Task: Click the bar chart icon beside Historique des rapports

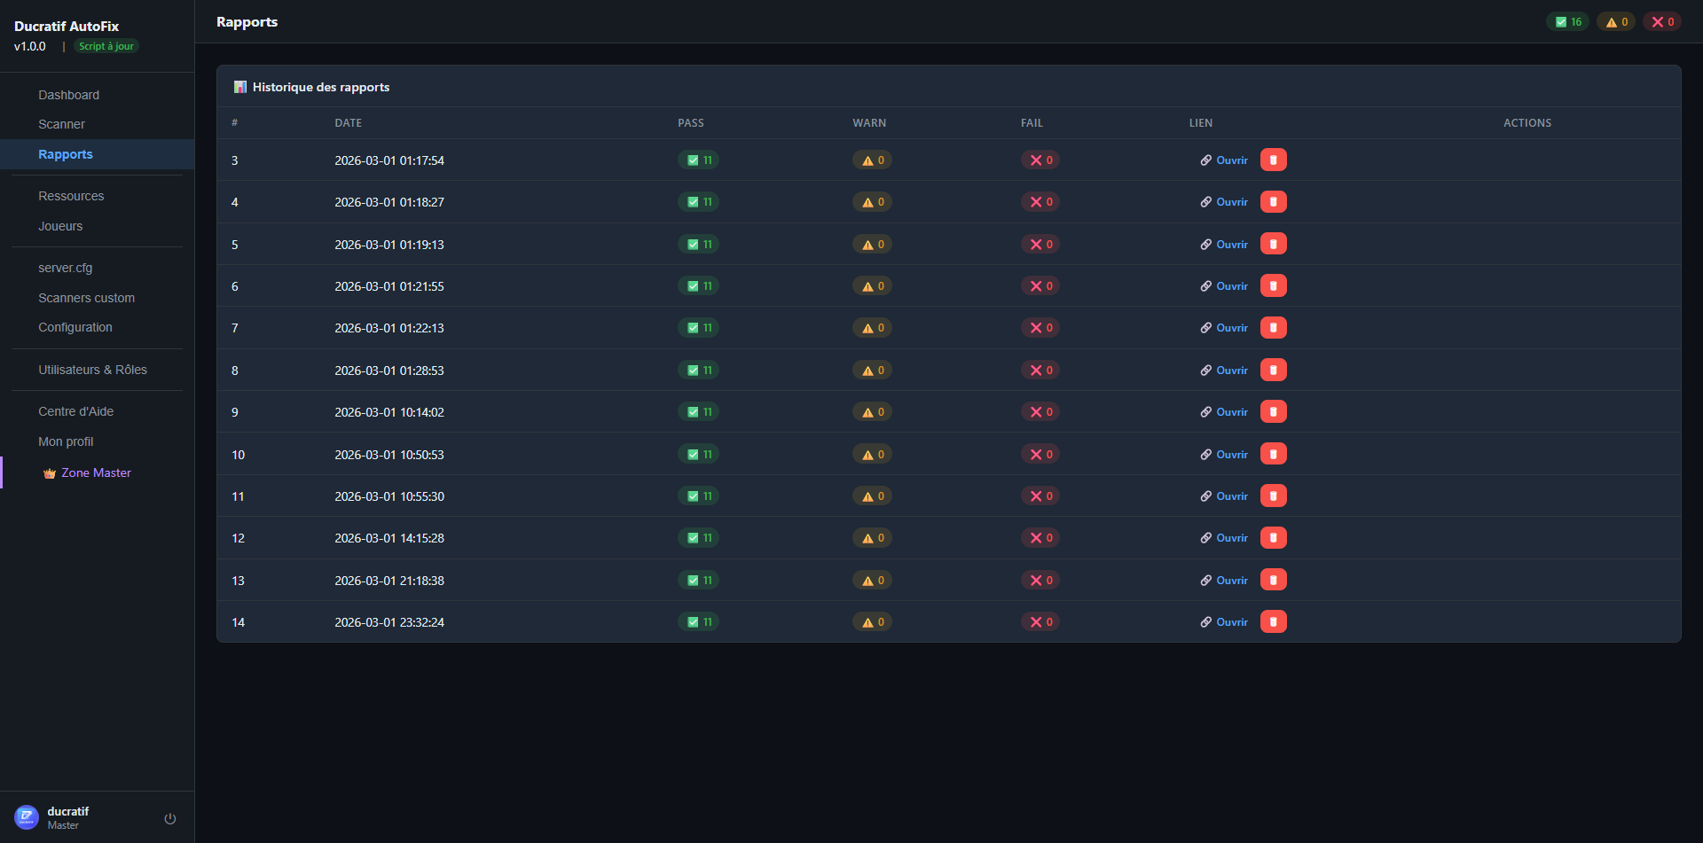Action: click(x=240, y=86)
